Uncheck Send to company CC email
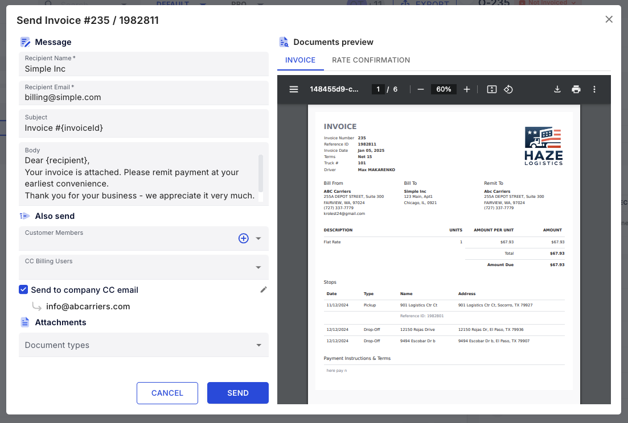 click(23, 289)
